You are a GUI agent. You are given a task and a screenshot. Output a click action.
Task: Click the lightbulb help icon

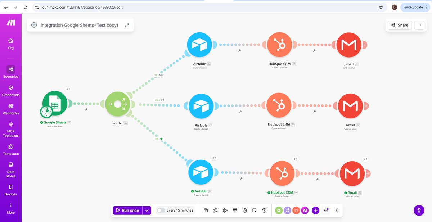click(x=419, y=210)
